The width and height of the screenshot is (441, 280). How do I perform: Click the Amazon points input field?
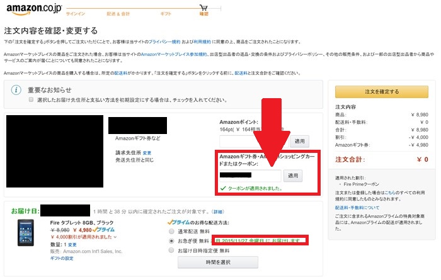pos(255,142)
